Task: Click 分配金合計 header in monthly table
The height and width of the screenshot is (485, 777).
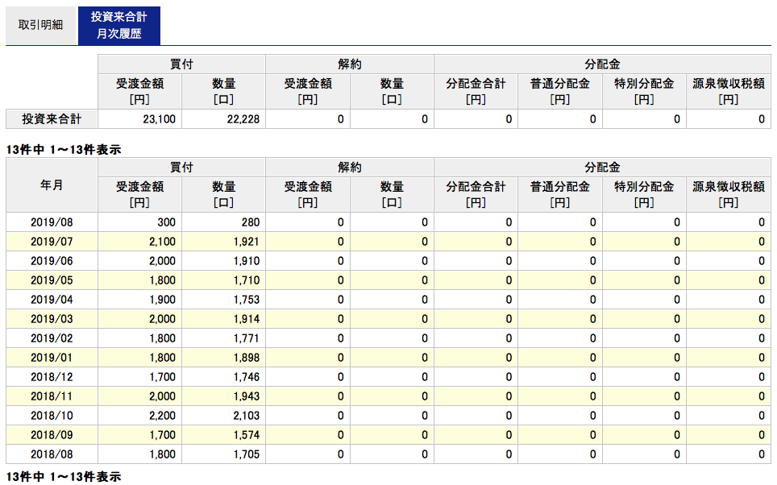Action: [x=476, y=195]
